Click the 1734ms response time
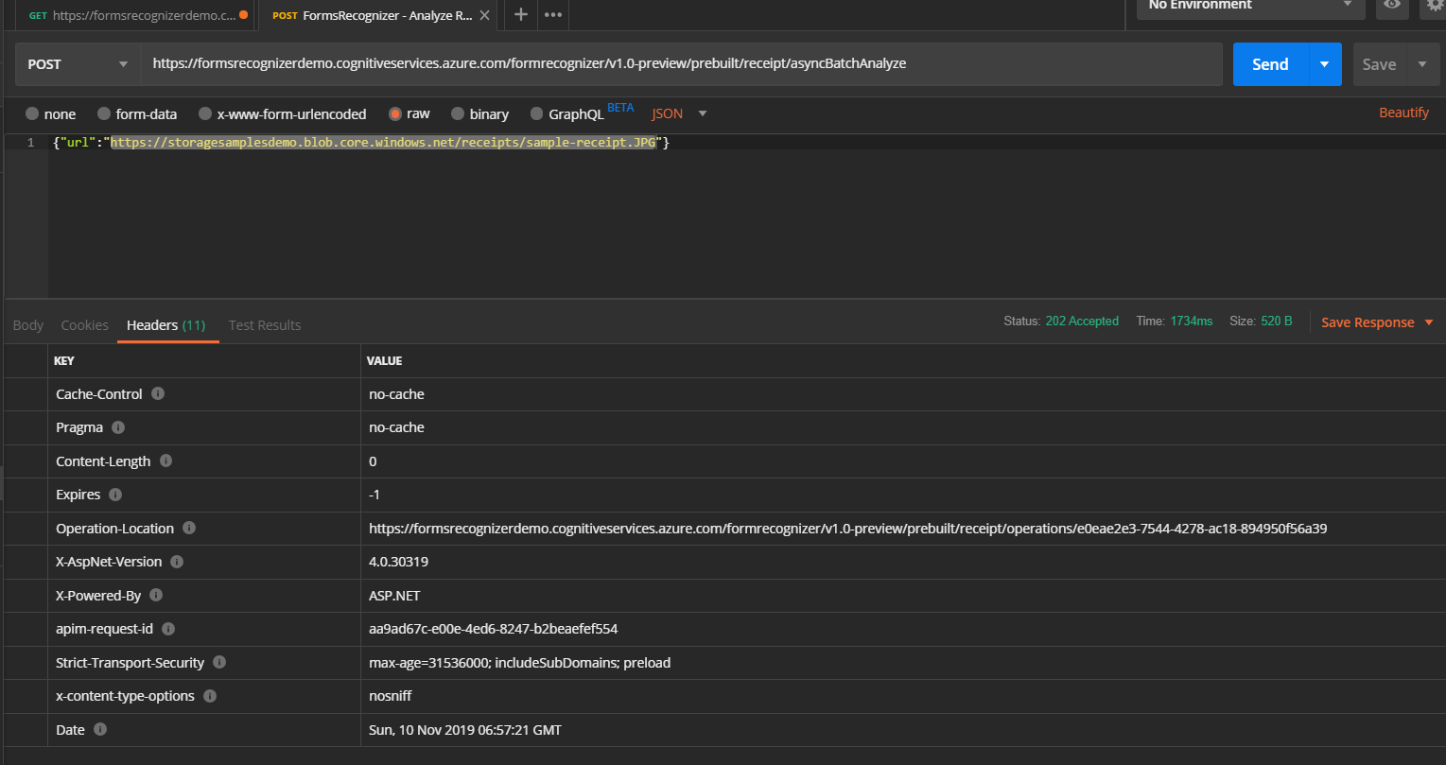Viewport: 1446px width, 765px height. 1191,322
